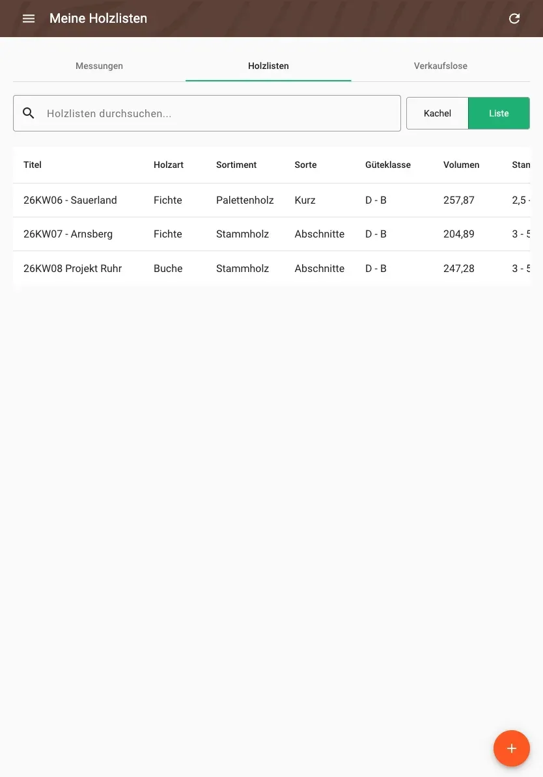
Task: Click Fichte in the Sauerland row
Action: click(167, 200)
